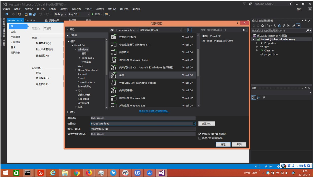This screenshot has width=314, height=177.
Task: Open Properties wrench icon in Solution Explorer toolbar
Action: click(294, 26)
